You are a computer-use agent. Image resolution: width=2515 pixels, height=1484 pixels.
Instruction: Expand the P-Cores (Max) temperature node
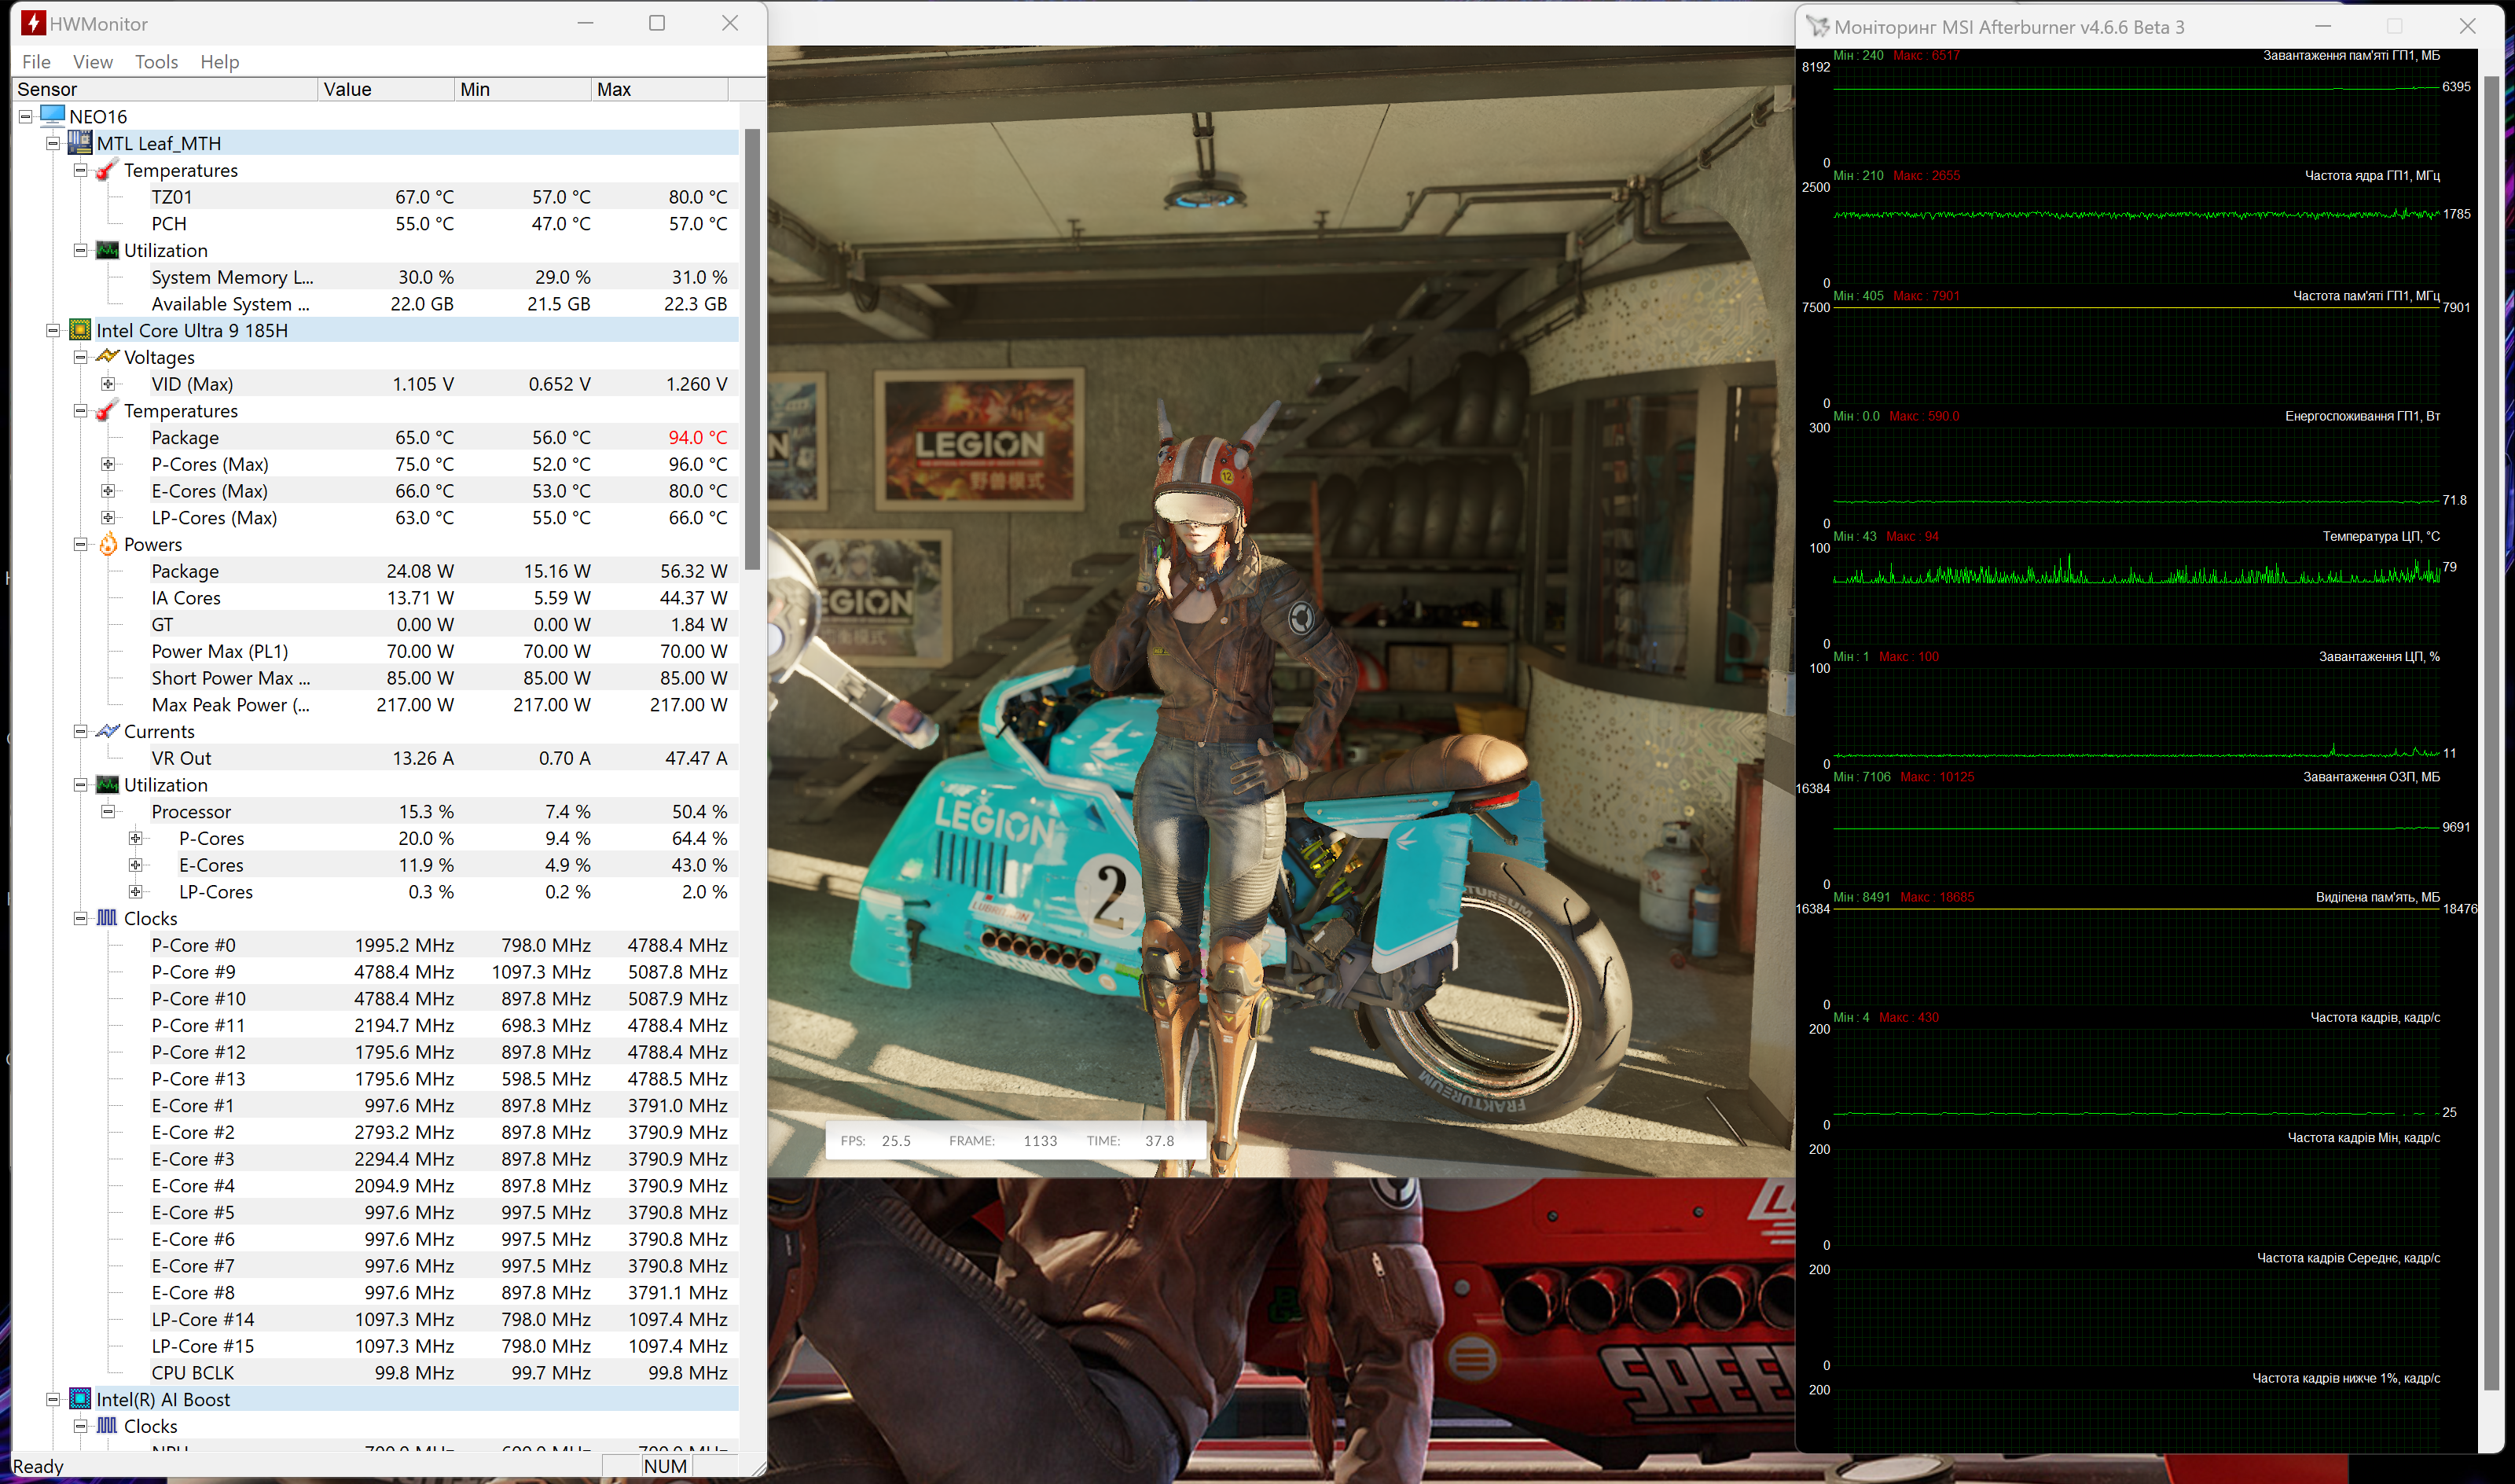108,464
